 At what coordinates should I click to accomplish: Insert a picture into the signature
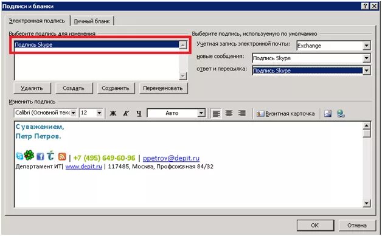[x=328, y=114]
